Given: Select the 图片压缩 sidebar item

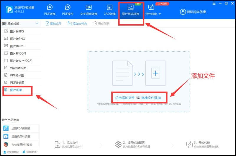Looking at the screenshot, I should [16, 90].
